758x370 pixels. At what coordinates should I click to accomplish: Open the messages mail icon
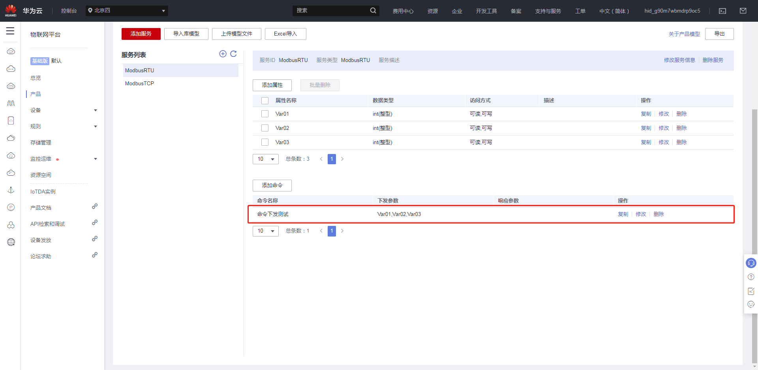(x=743, y=11)
